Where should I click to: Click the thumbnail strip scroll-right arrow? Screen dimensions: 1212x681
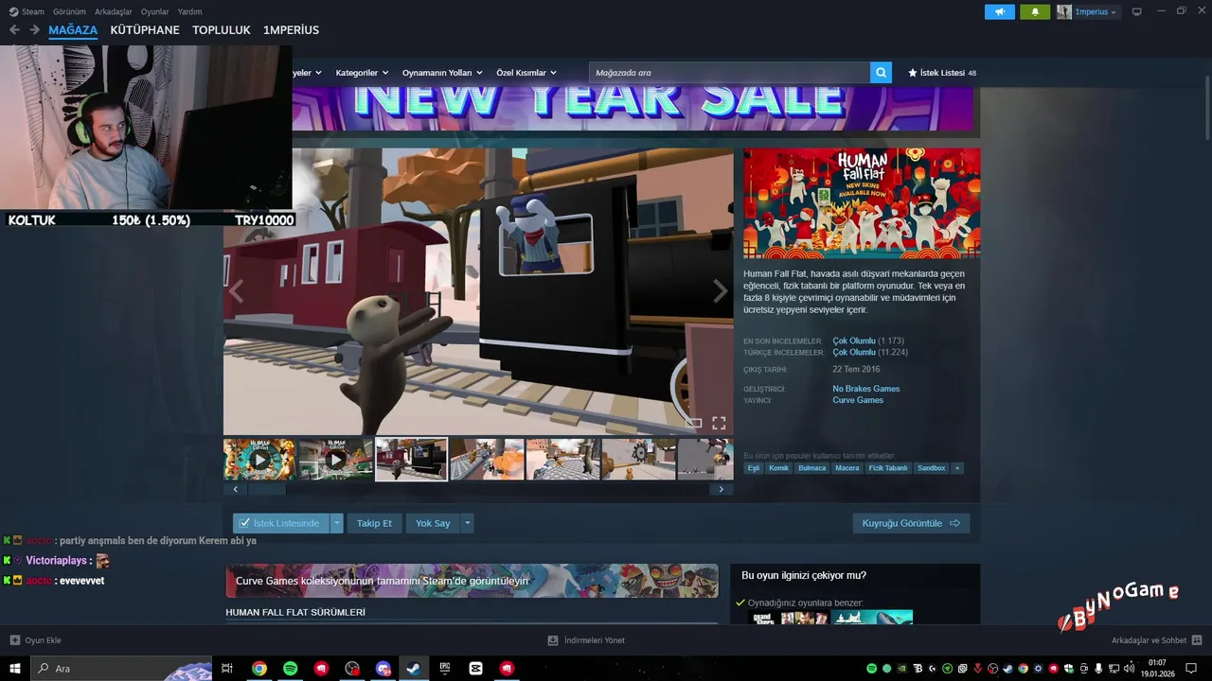click(721, 489)
